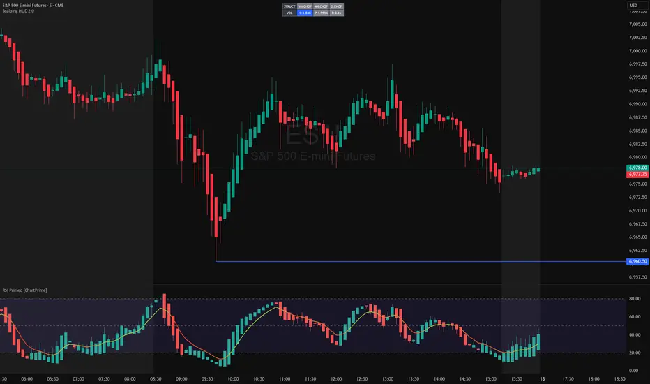The width and height of the screenshot is (650, 384).
Task: Click the 6,990.00 price axis value
Action: point(637,104)
